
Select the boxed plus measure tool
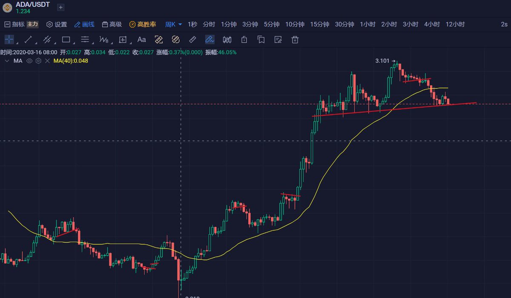(123, 40)
